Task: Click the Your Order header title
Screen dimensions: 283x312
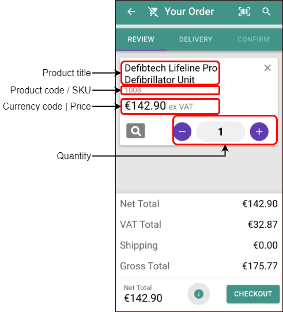Action: point(189,12)
